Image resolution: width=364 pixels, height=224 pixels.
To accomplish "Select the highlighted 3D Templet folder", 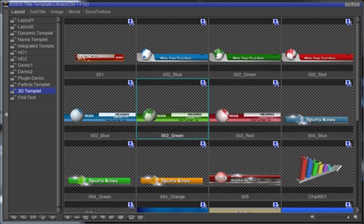I will (x=33, y=91).
